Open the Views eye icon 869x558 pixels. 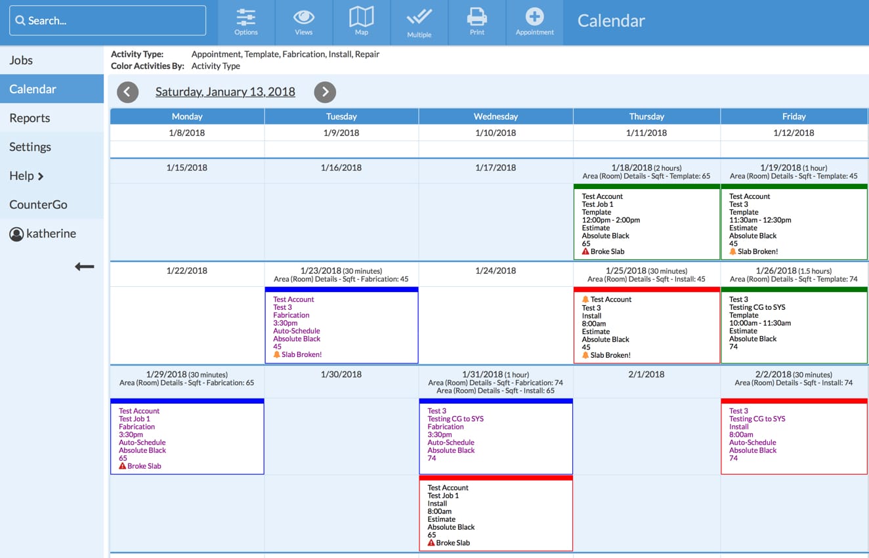point(304,22)
